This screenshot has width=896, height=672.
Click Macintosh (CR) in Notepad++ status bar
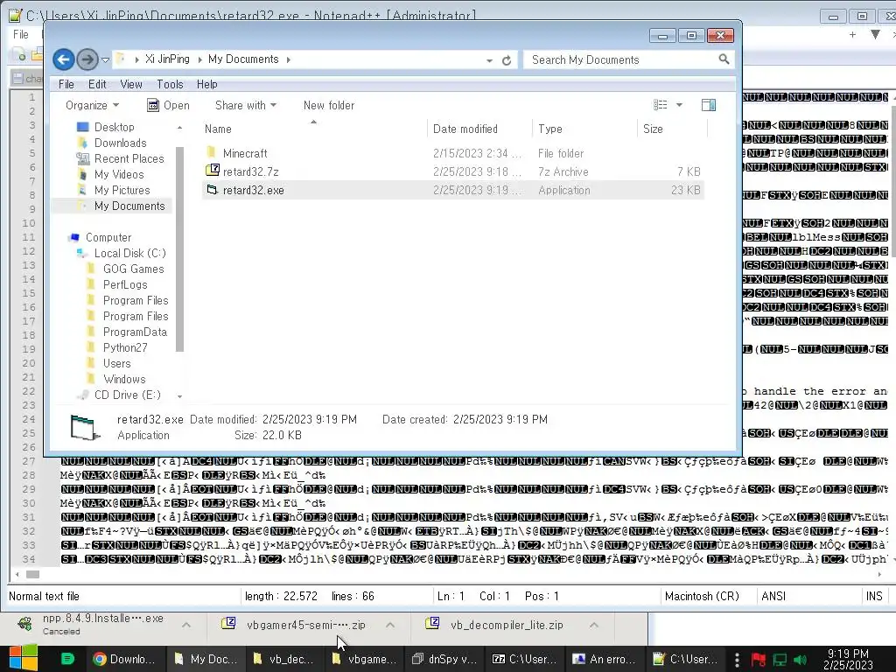(x=702, y=596)
